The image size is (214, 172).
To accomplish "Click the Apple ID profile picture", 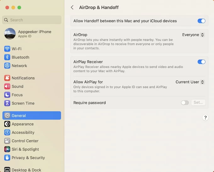I will click(x=10, y=34).
